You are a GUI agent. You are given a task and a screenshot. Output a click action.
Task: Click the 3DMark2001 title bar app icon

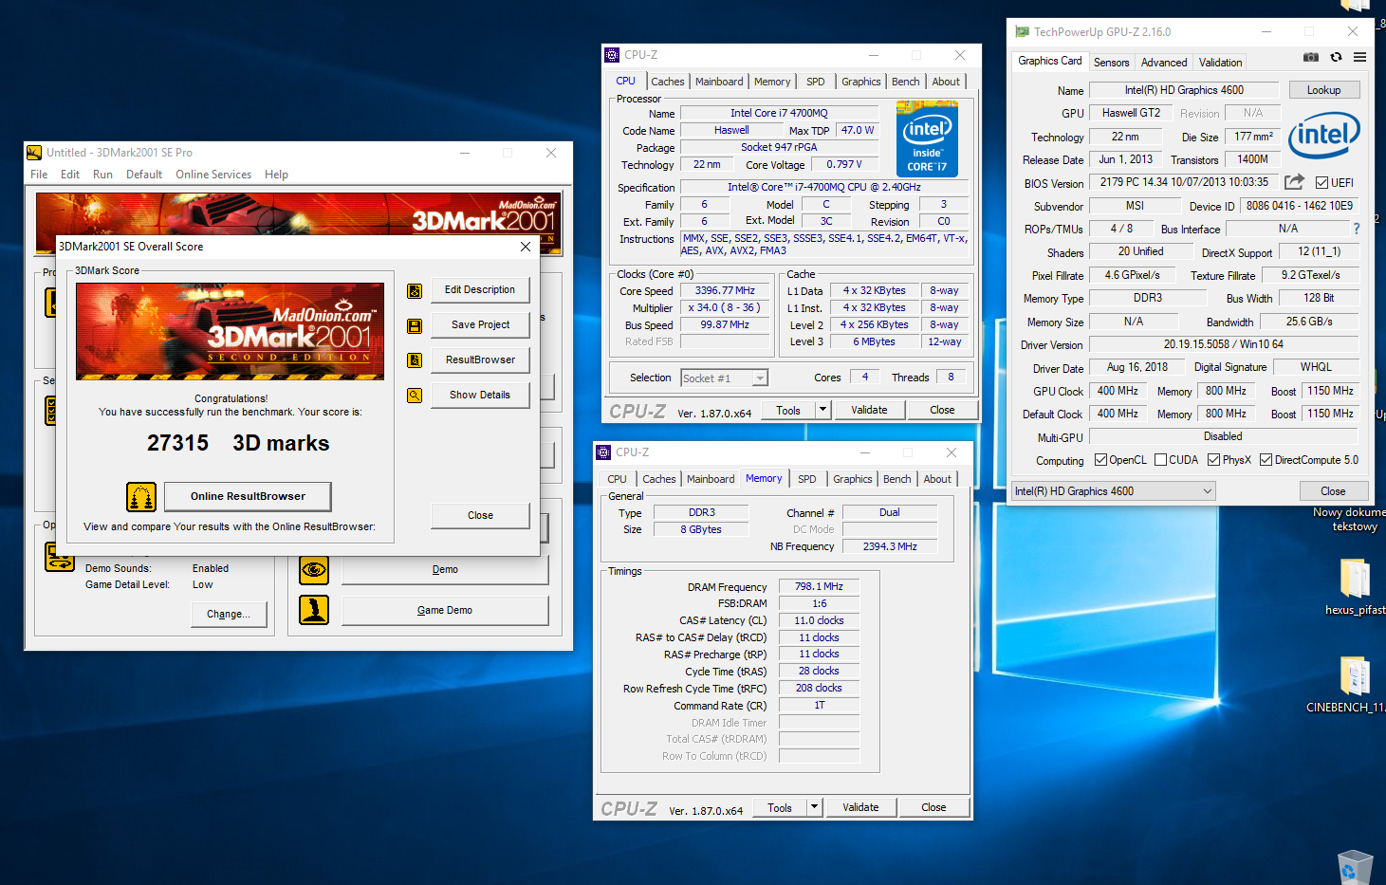point(34,152)
